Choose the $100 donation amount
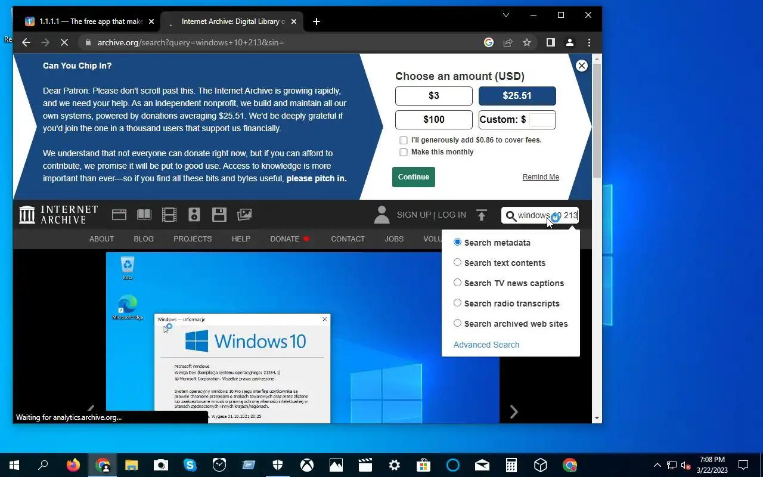The width and height of the screenshot is (763, 477). click(x=434, y=120)
